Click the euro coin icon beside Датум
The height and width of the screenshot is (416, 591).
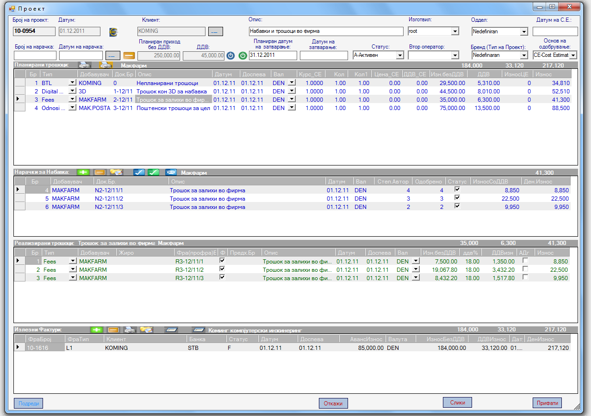point(113,32)
